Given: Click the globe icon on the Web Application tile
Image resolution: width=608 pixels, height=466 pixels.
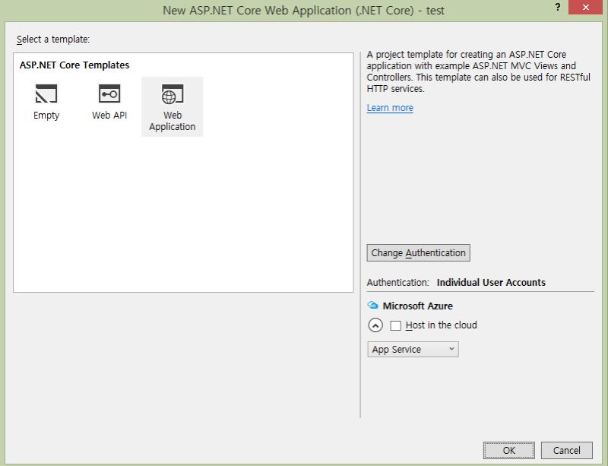Looking at the screenshot, I should pos(172,93).
